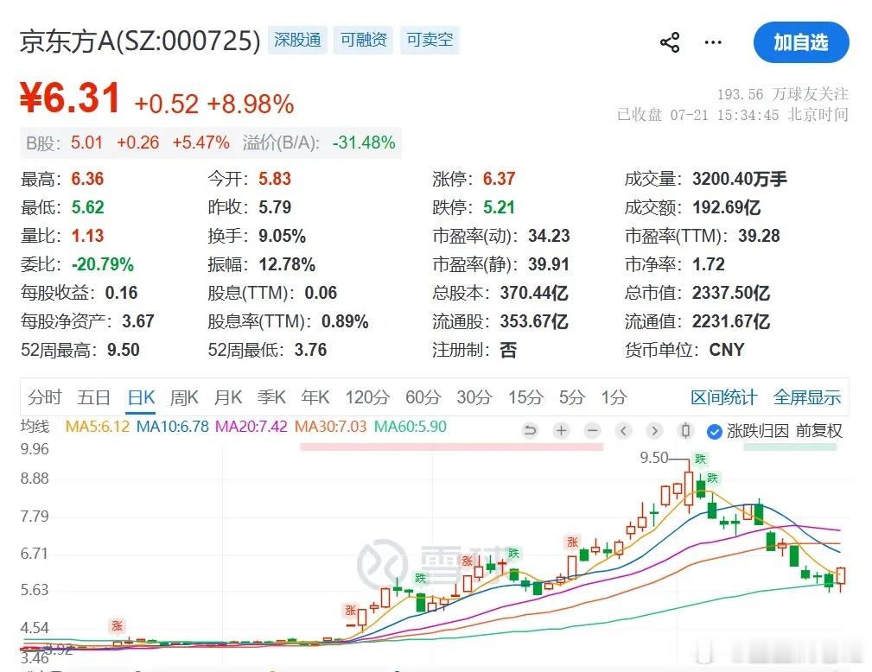Click the 可卖空 tag
The height and width of the screenshot is (672, 872).
pyautogui.click(x=430, y=40)
